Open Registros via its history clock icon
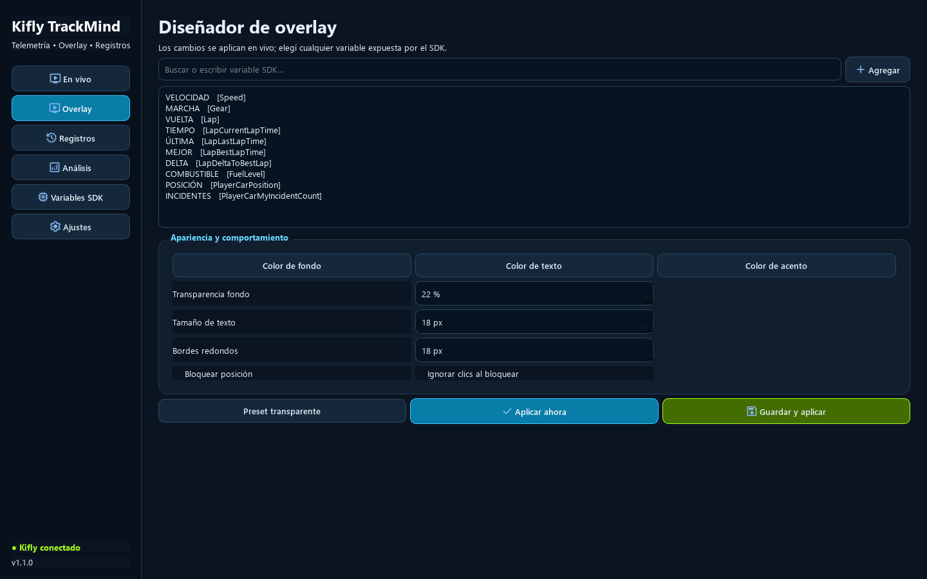Image resolution: width=927 pixels, height=579 pixels. [x=51, y=138]
